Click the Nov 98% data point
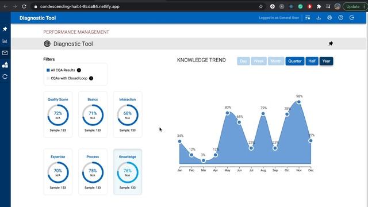Image resolution: width=368 pixels, height=207 pixels. [x=299, y=102]
